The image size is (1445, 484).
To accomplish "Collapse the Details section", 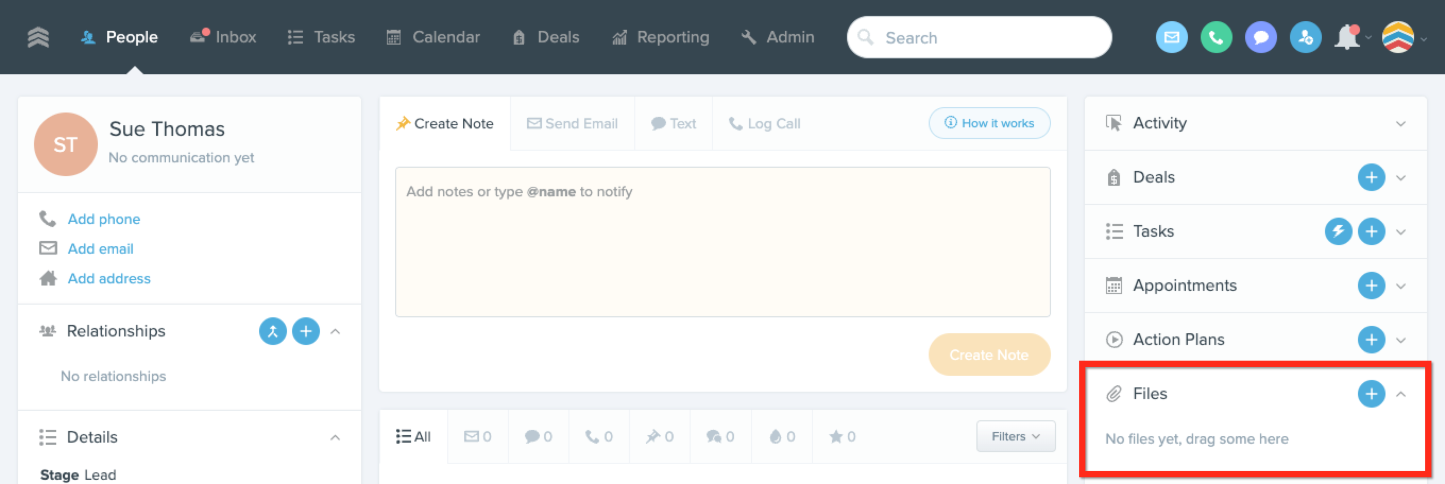I will (335, 437).
